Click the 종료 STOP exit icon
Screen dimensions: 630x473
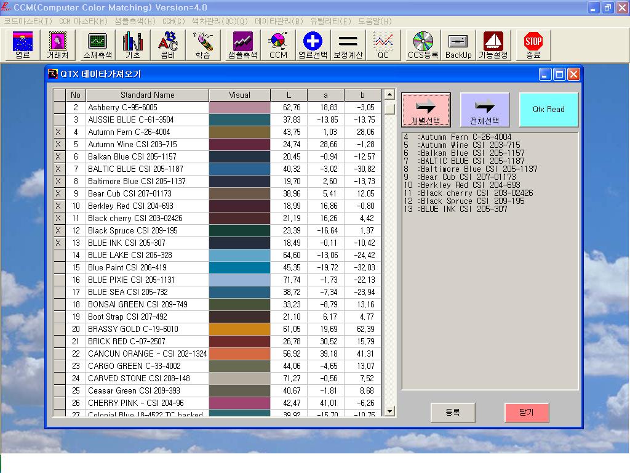point(532,44)
